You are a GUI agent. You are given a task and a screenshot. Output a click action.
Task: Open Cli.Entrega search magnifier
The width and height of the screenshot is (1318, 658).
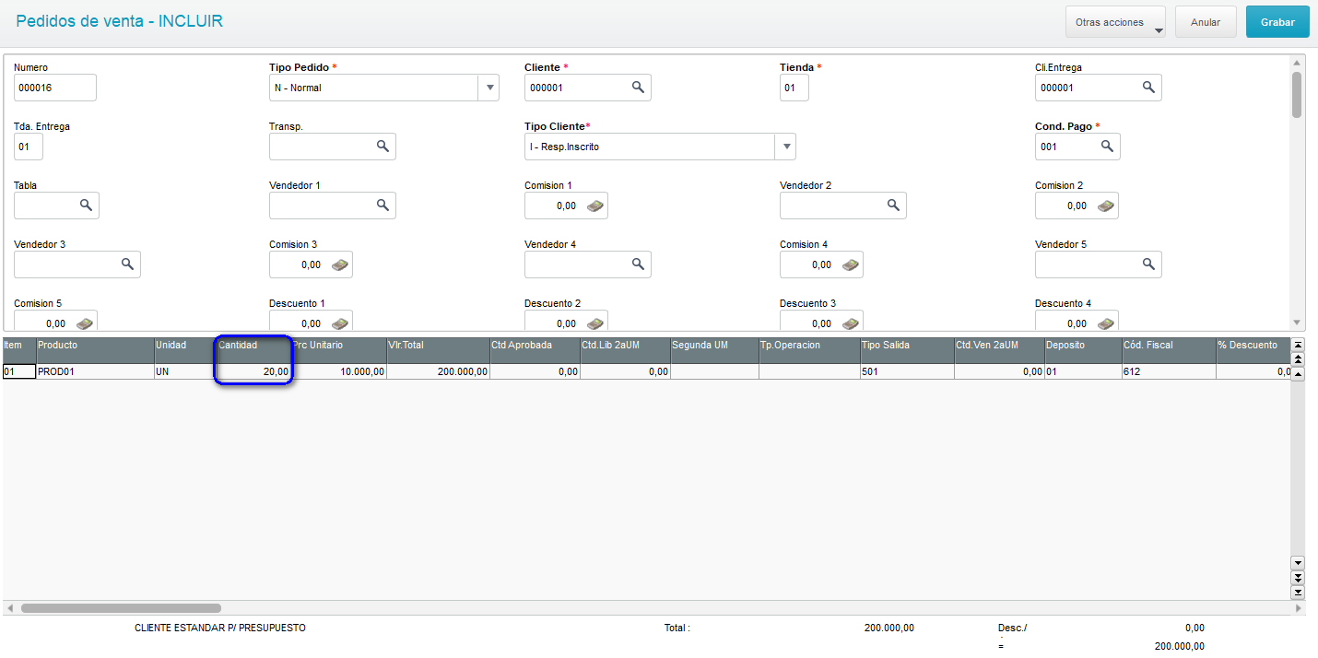pyautogui.click(x=1148, y=87)
